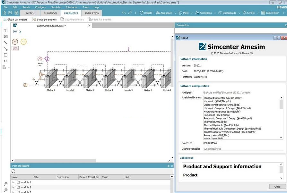Open the Table Editor
This screenshot has height=193, width=287.
(x=270, y=13)
